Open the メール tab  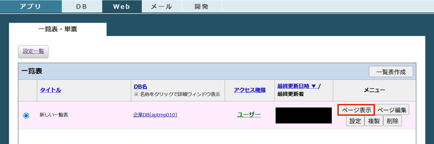click(162, 6)
